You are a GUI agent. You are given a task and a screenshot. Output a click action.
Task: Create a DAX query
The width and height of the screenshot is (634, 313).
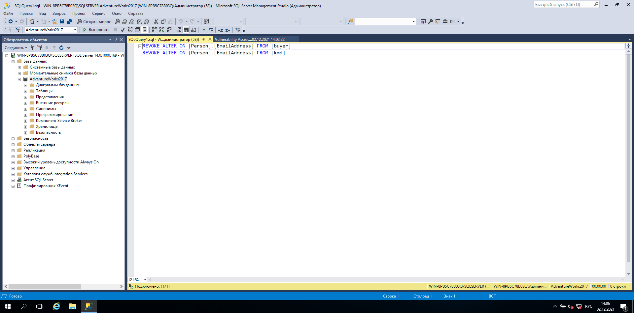146,21
